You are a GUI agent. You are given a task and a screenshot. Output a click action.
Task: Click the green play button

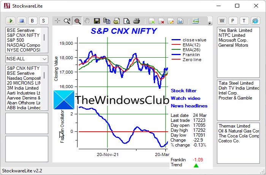(x=11, y=21)
